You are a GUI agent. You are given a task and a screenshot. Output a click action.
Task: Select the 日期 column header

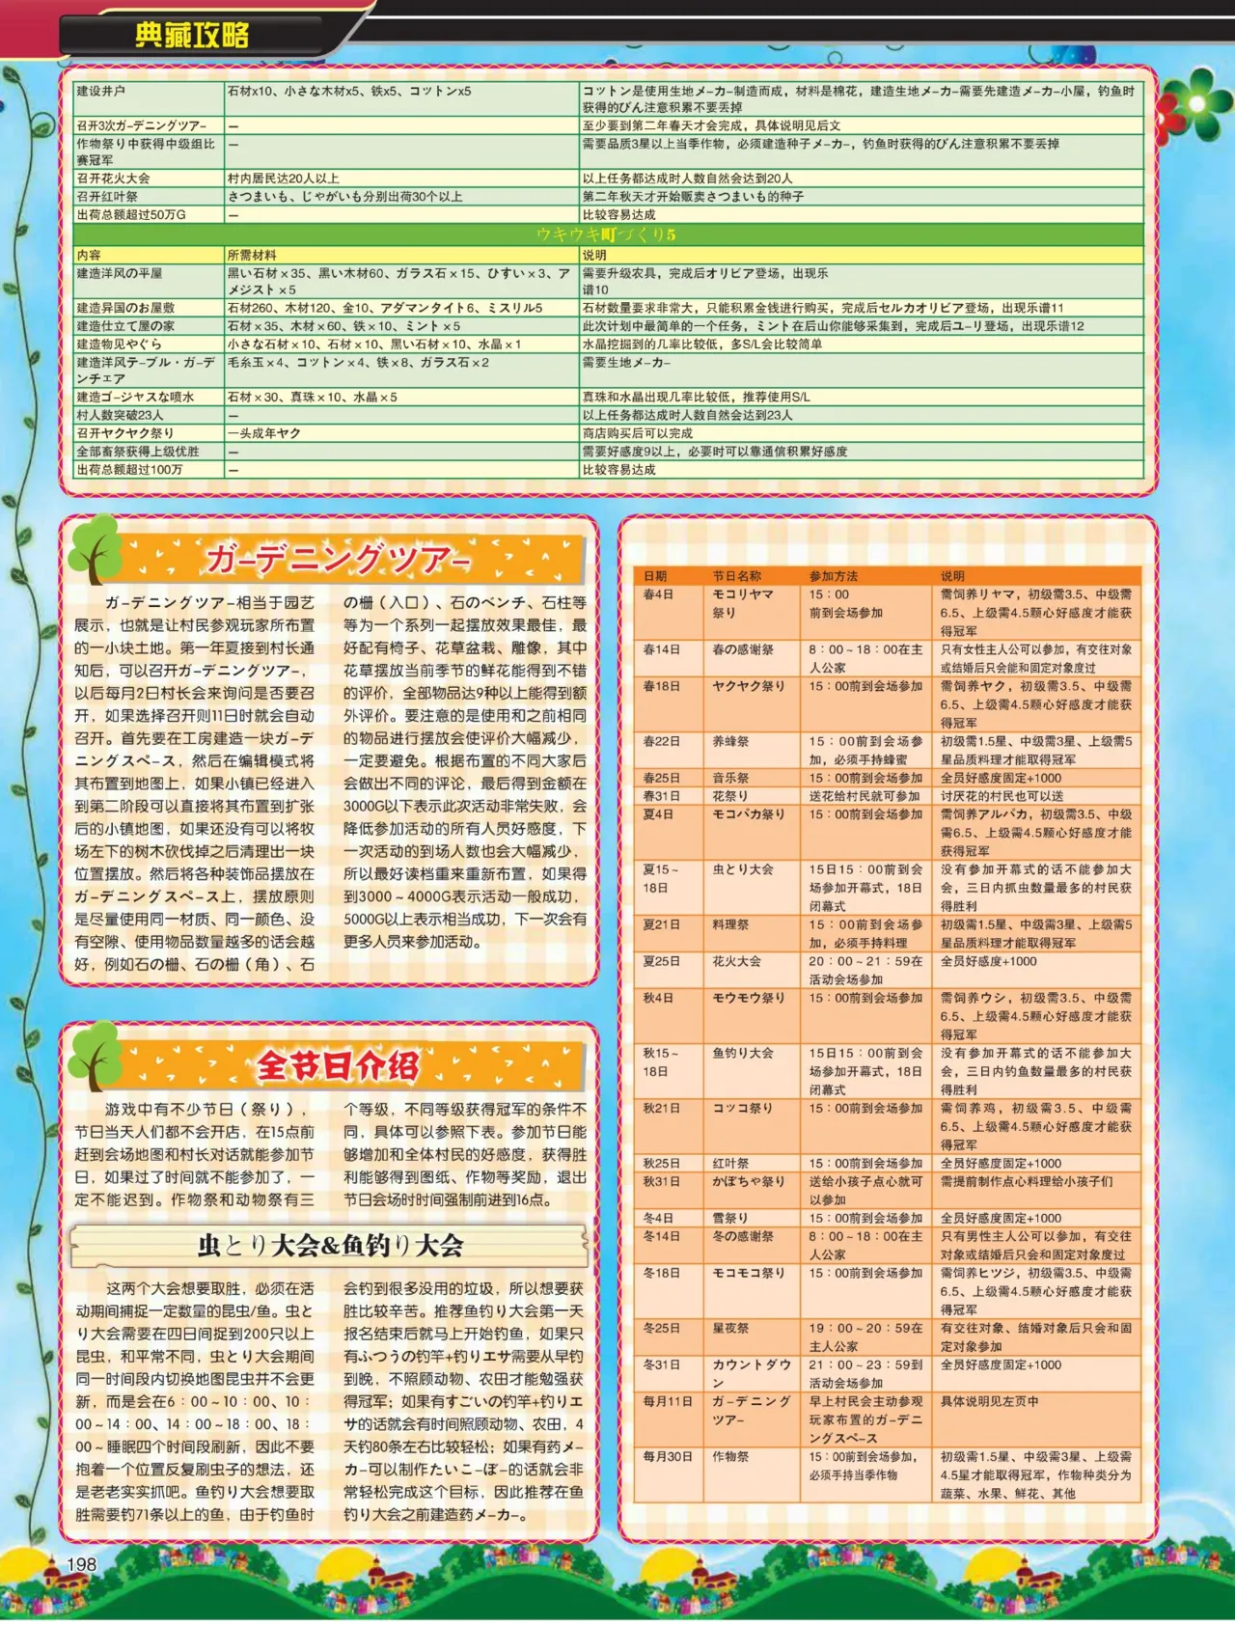[x=655, y=576]
